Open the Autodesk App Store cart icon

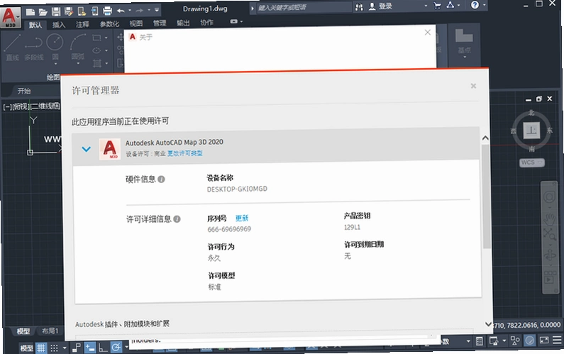coord(438,6)
